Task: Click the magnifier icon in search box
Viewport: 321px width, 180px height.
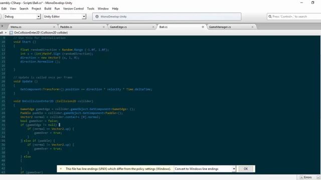Action: pyautogui.click(x=270, y=16)
